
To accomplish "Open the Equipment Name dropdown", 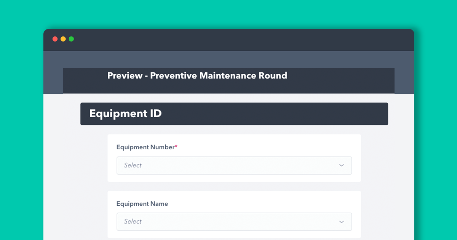I will (x=234, y=221).
